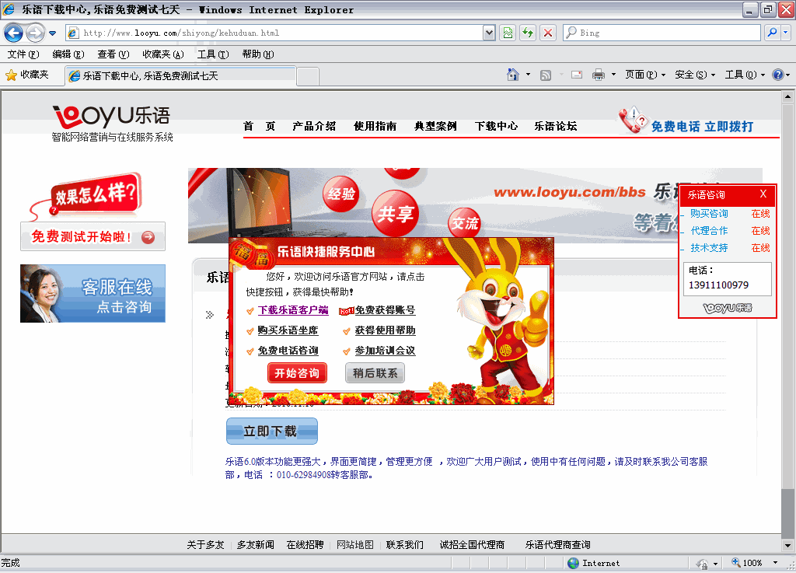The width and height of the screenshot is (796, 573).
Task: Click the search magnifier button
Action: (772, 33)
